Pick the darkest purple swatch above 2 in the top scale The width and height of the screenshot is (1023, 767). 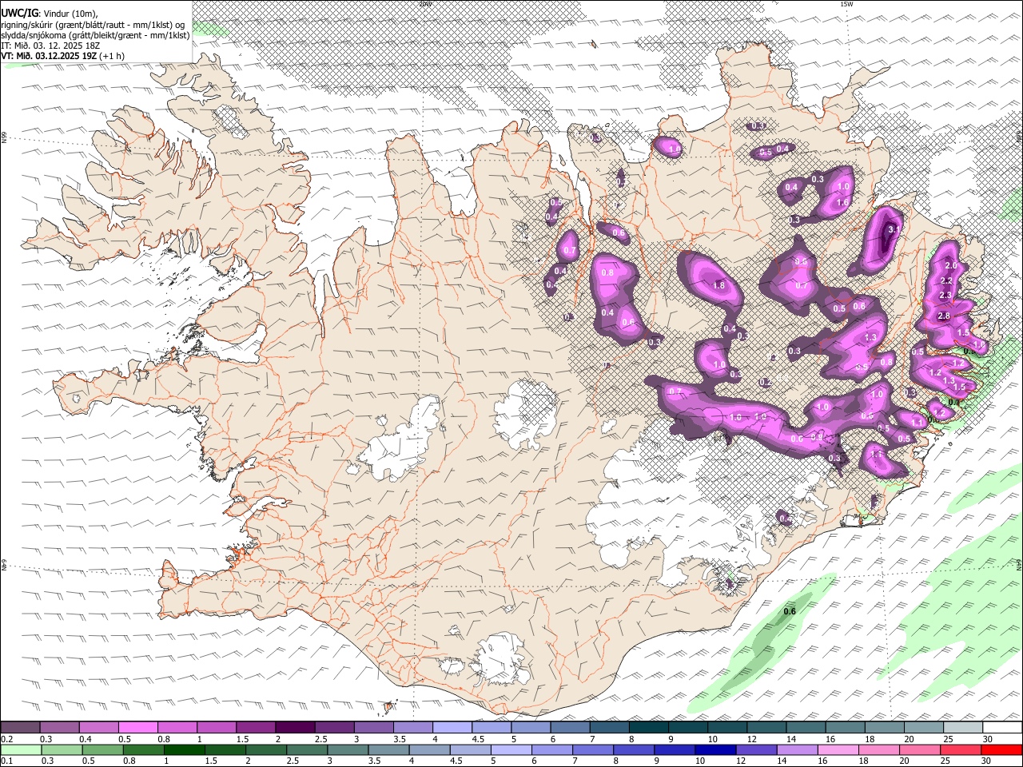tap(294, 728)
